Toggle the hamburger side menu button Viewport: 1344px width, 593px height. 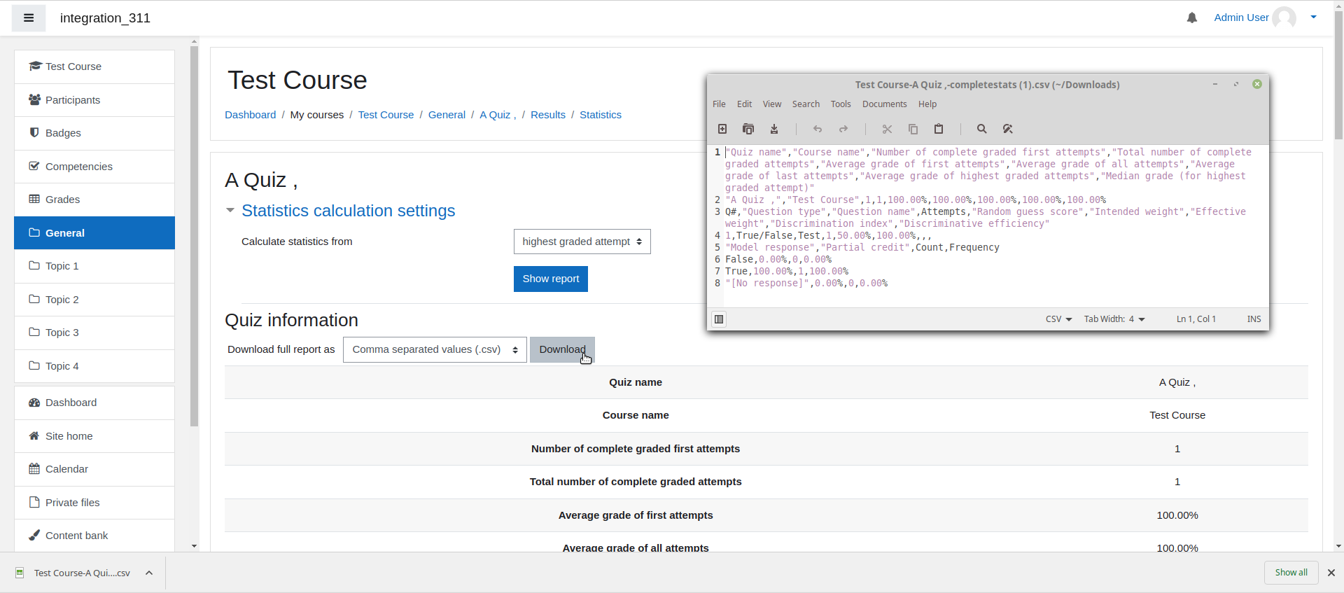29,18
